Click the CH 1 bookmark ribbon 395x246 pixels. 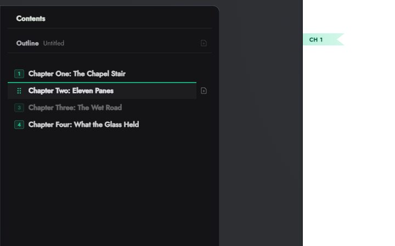click(x=324, y=39)
